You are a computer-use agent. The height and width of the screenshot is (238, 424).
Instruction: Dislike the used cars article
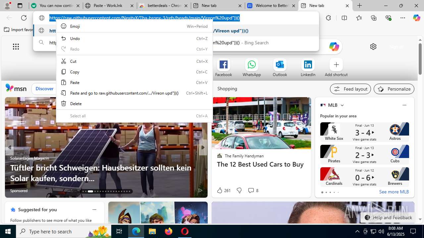(x=239, y=190)
